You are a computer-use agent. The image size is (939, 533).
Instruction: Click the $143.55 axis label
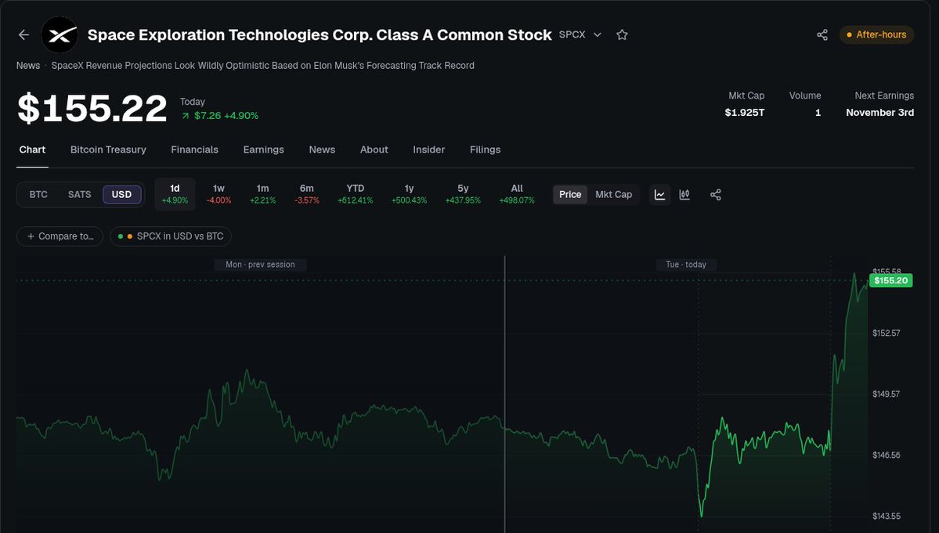887,517
